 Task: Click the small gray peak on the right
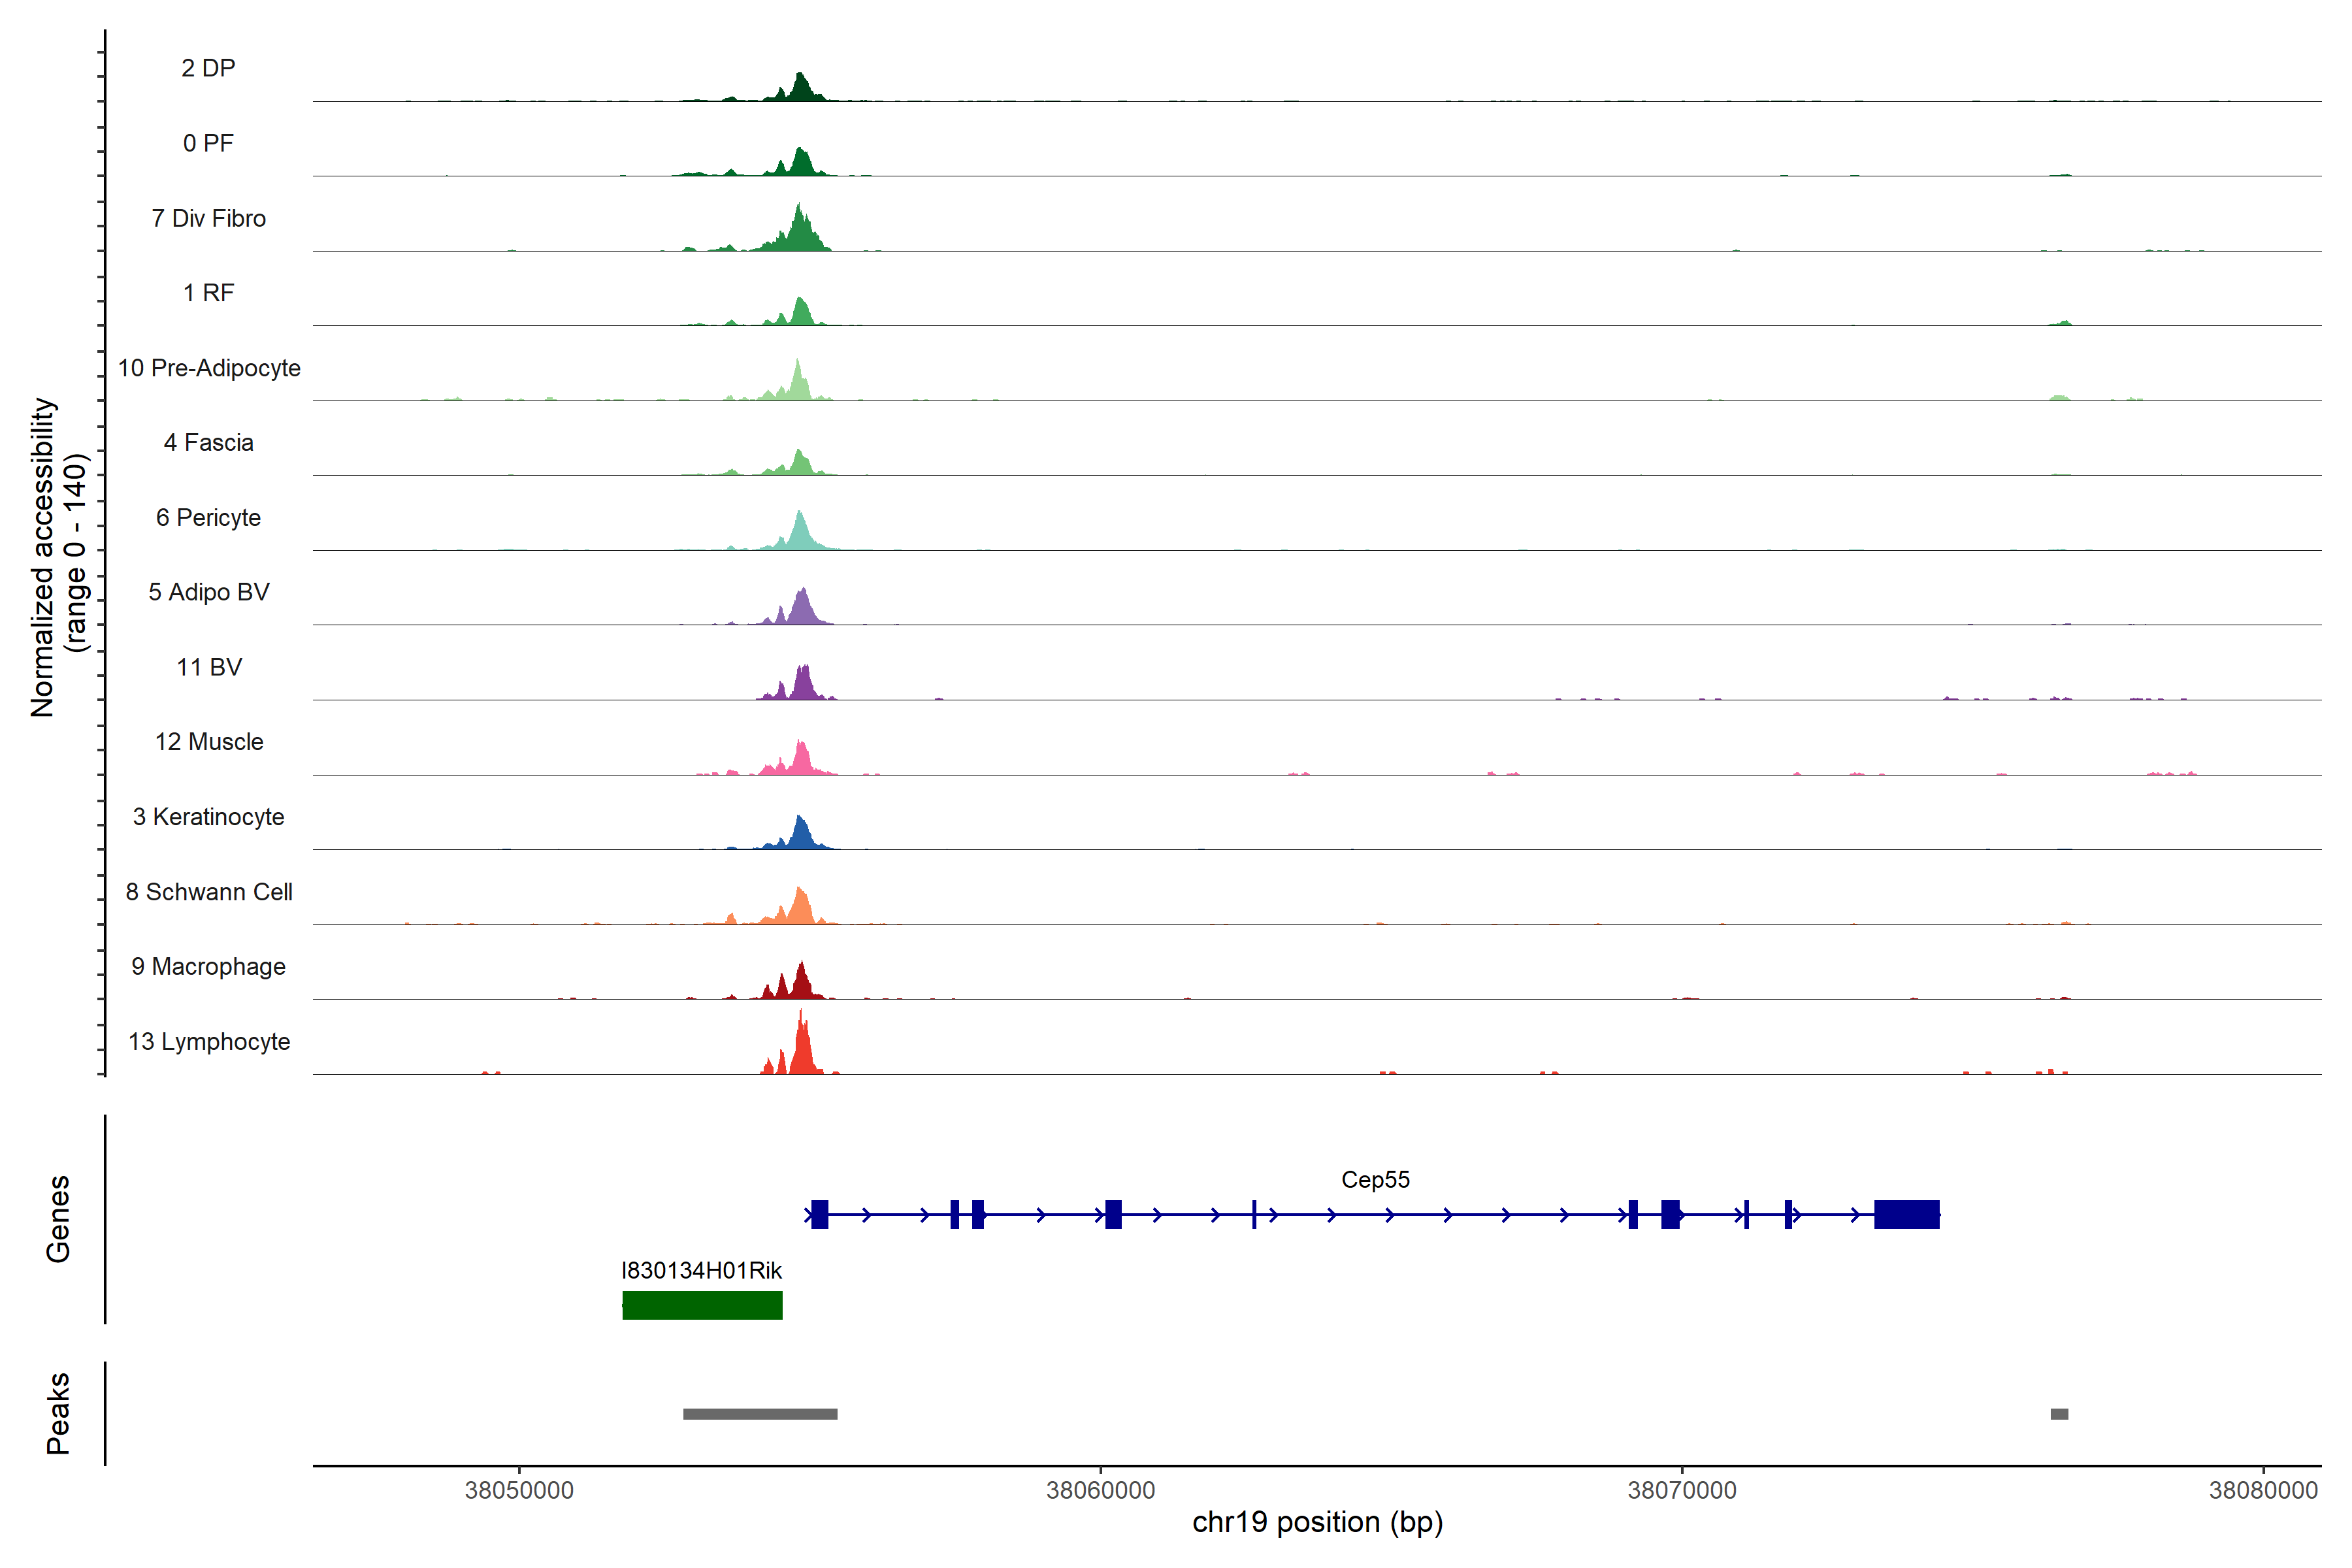point(2059,1414)
